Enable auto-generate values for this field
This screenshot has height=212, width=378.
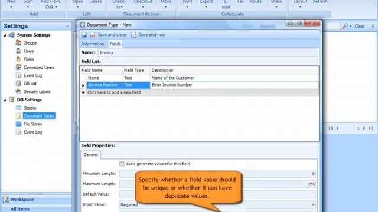coord(122,164)
